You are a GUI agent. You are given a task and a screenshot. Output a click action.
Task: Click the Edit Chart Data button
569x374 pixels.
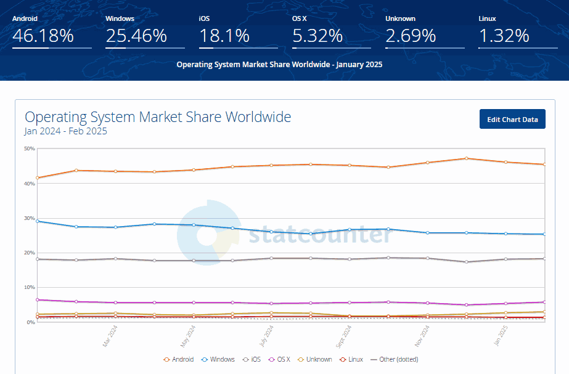coord(512,119)
